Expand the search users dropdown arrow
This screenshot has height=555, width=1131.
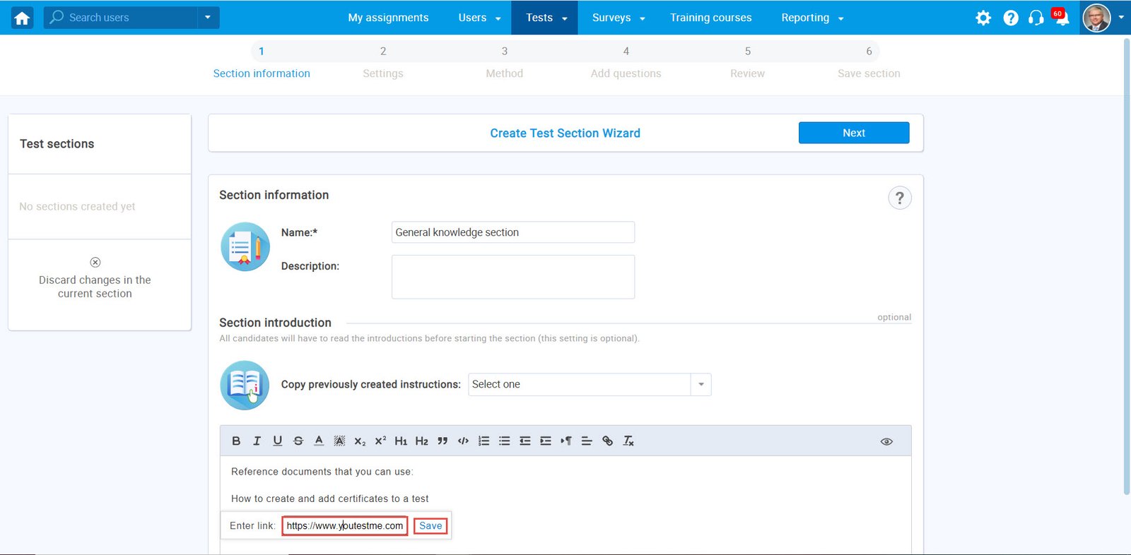pos(208,18)
